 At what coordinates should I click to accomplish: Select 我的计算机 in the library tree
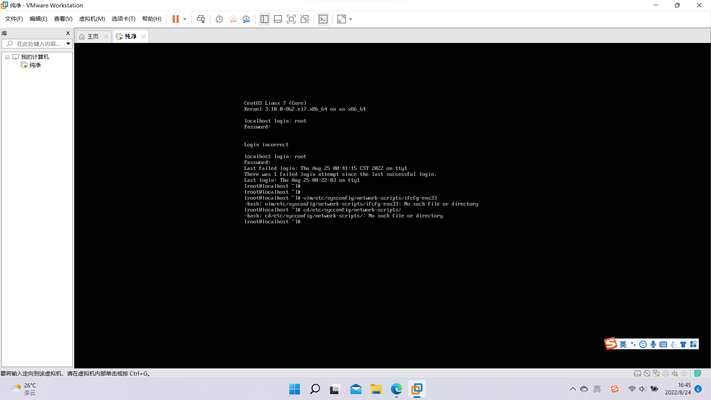tap(35, 57)
